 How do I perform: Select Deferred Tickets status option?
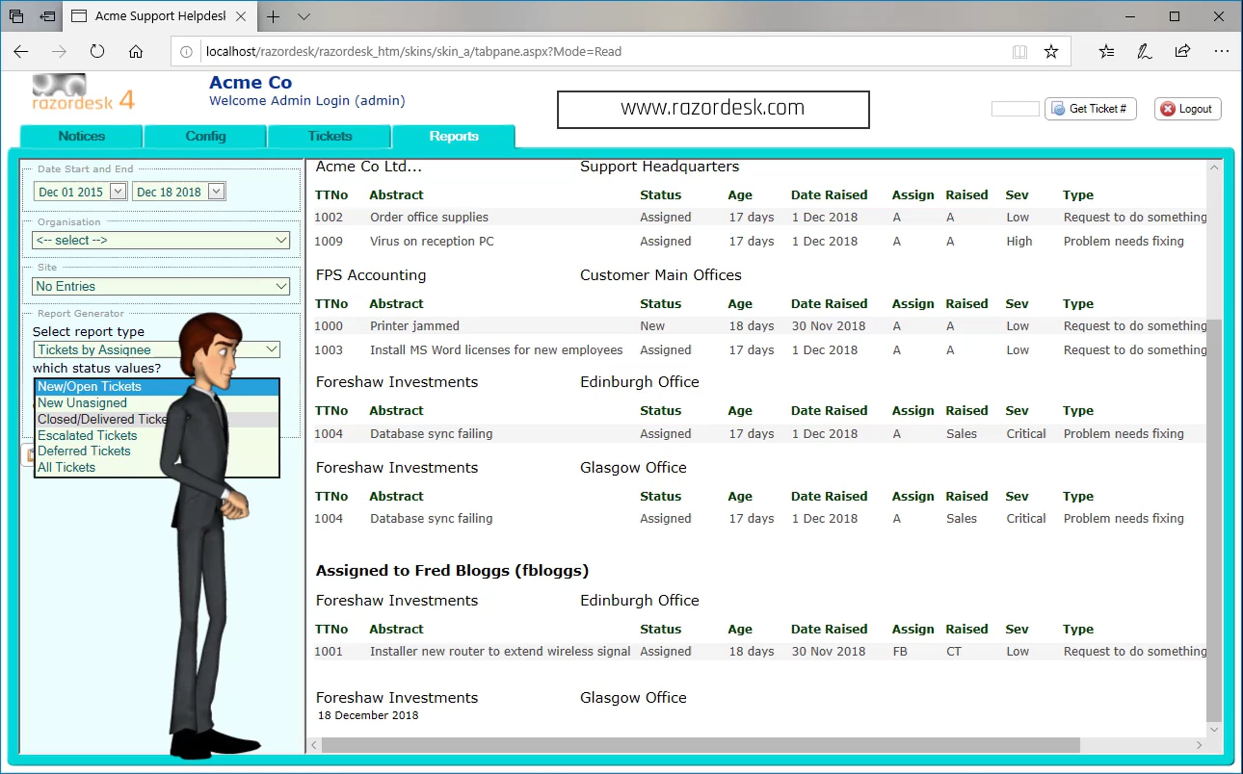tap(156, 451)
